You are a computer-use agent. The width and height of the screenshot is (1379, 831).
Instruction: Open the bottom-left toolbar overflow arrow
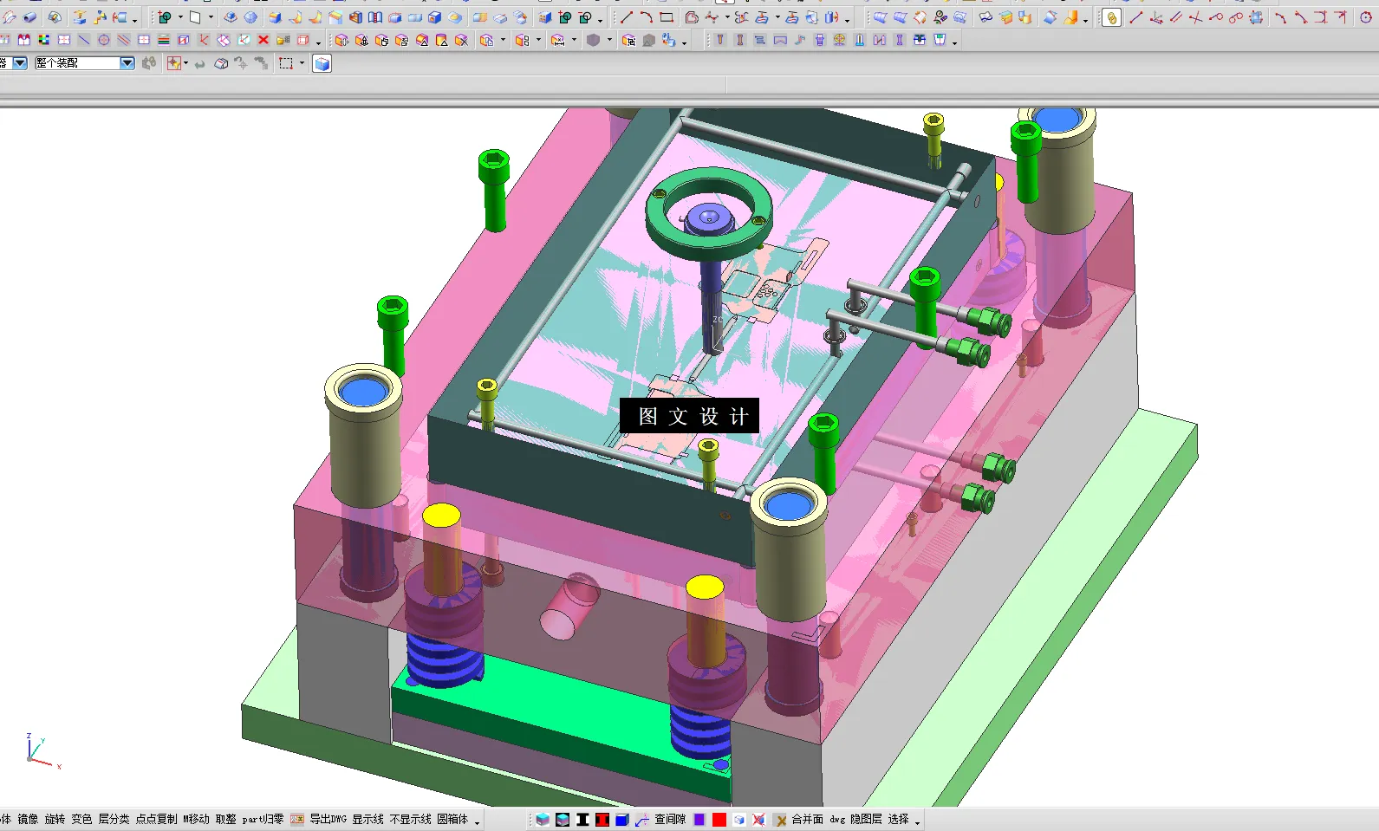coord(477,821)
